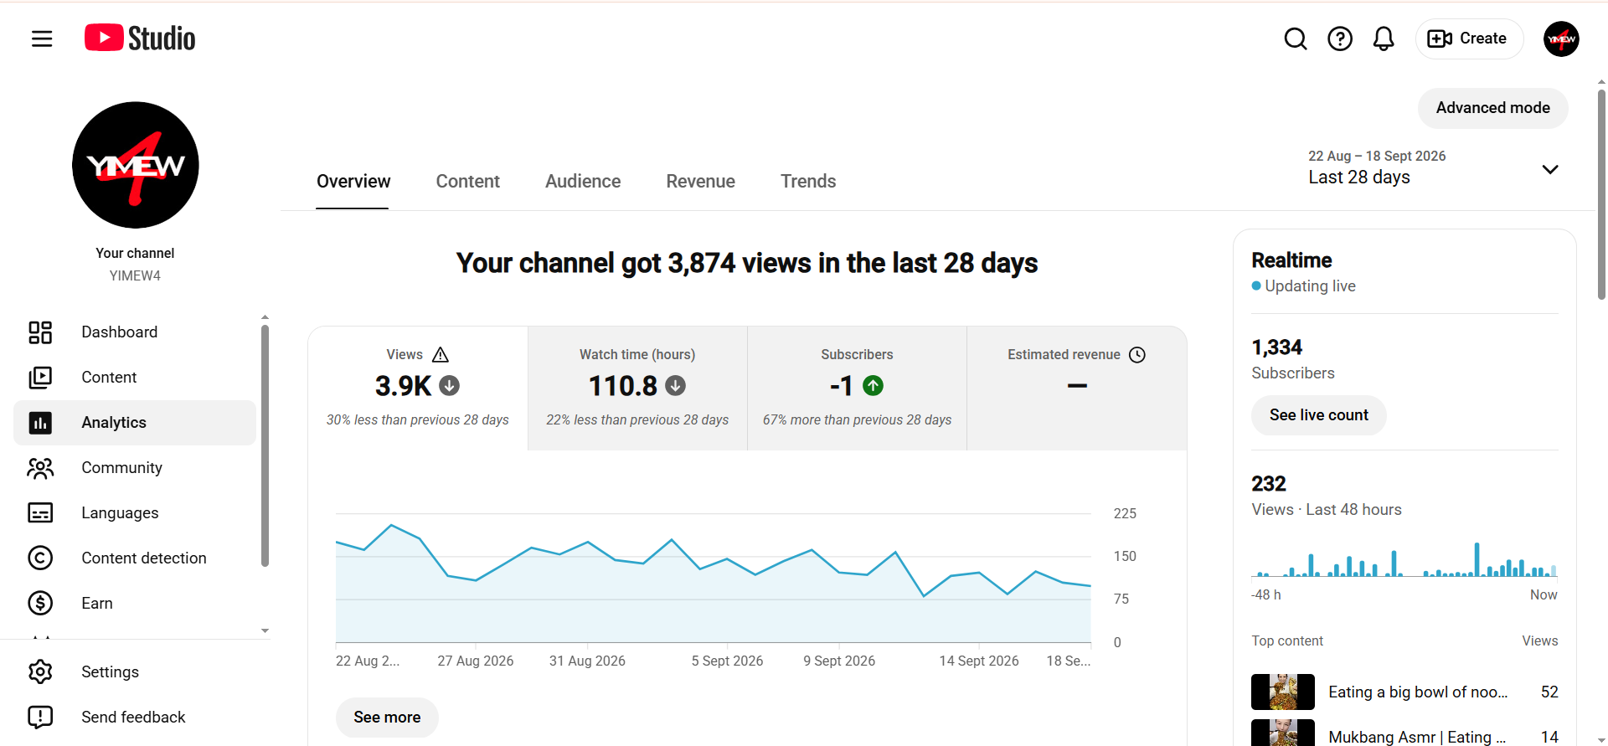The width and height of the screenshot is (1608, 746).
Task: Open the hamburger navigation menu
Action: (42, 39)
